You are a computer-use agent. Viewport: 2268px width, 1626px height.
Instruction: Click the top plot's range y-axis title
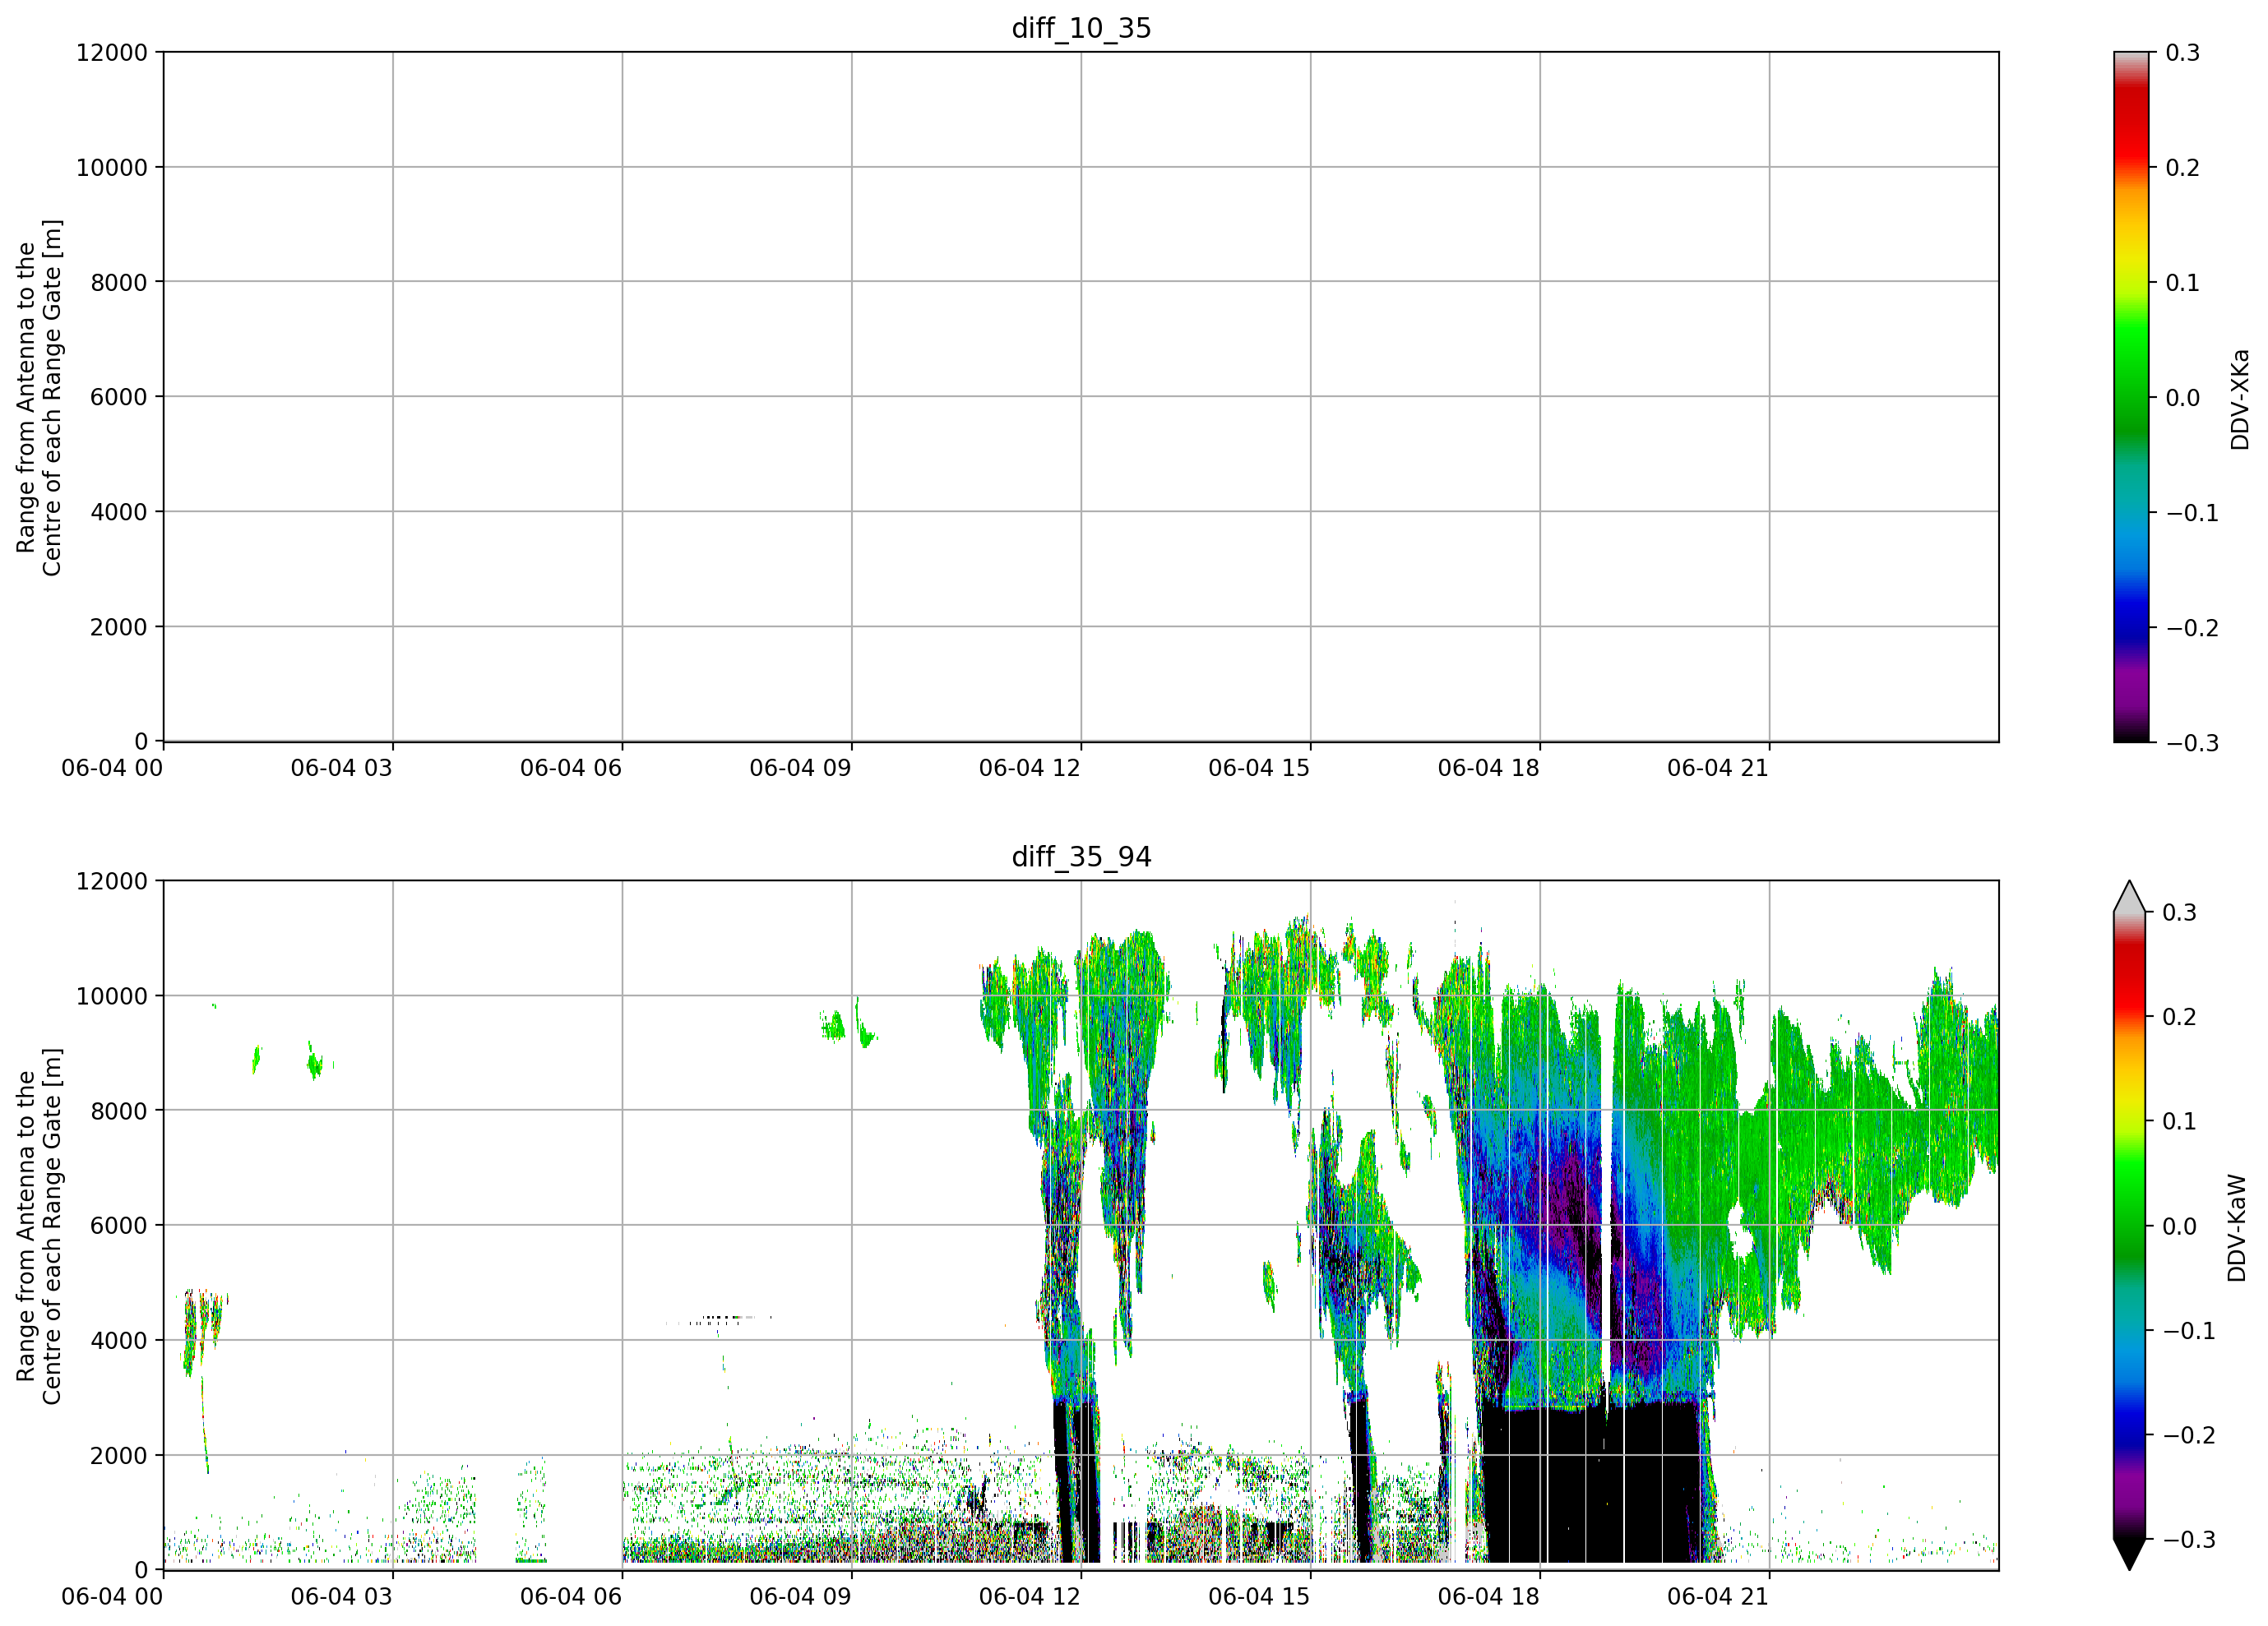click(39, 398)
